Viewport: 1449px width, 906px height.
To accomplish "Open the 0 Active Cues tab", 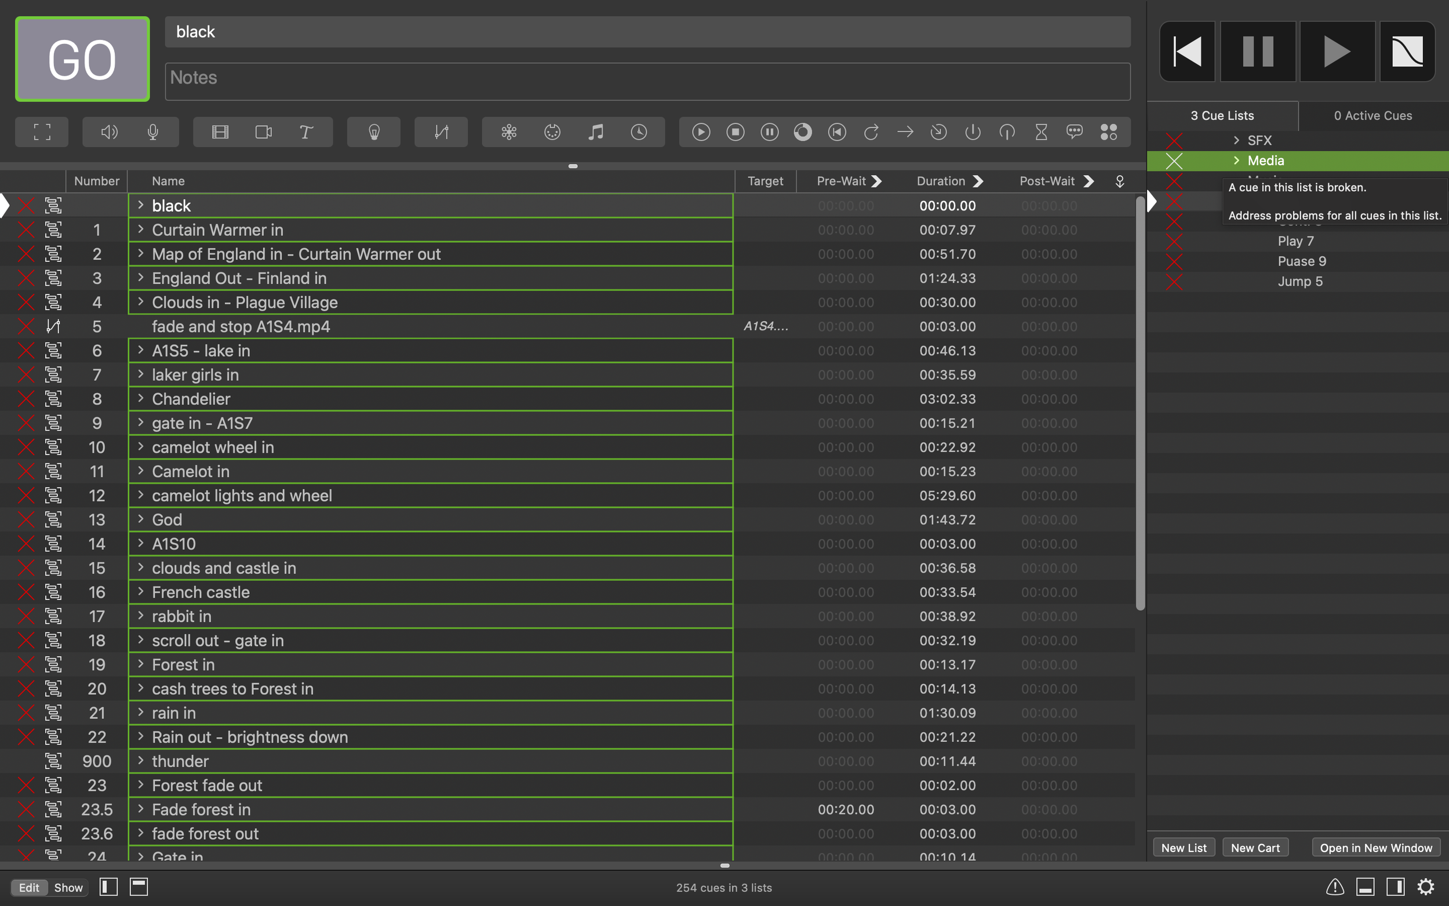I will tap(1372, 116).
